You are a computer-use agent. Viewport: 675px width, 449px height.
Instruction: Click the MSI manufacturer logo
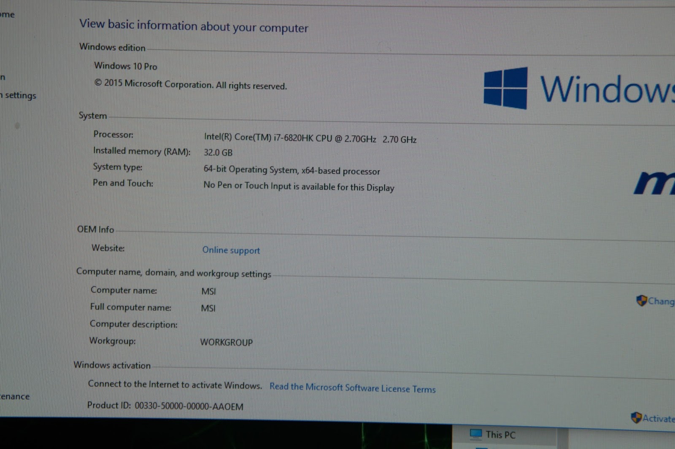654,183
